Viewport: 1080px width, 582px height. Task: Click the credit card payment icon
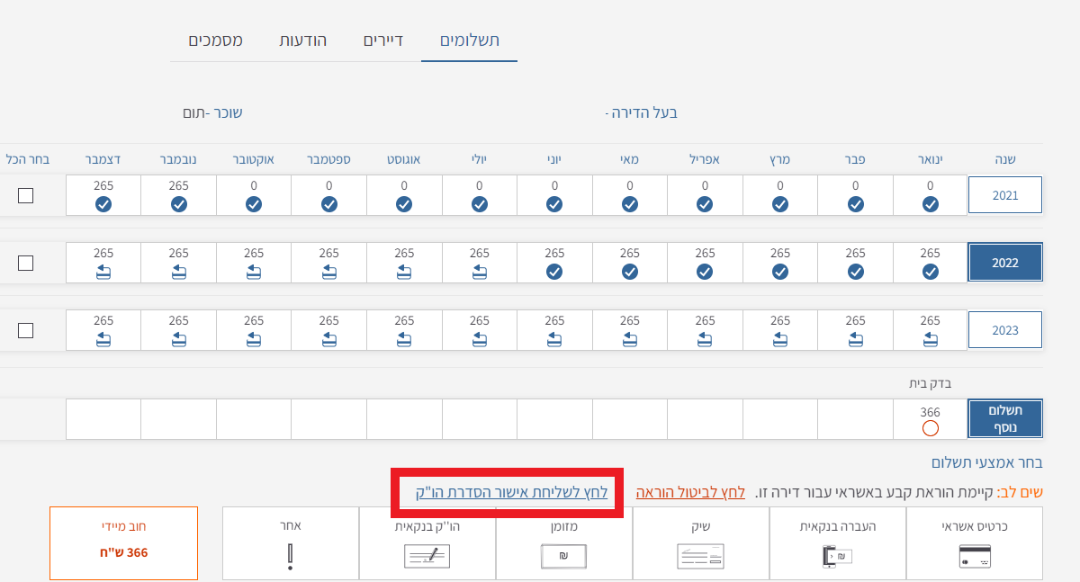(974, 557)
